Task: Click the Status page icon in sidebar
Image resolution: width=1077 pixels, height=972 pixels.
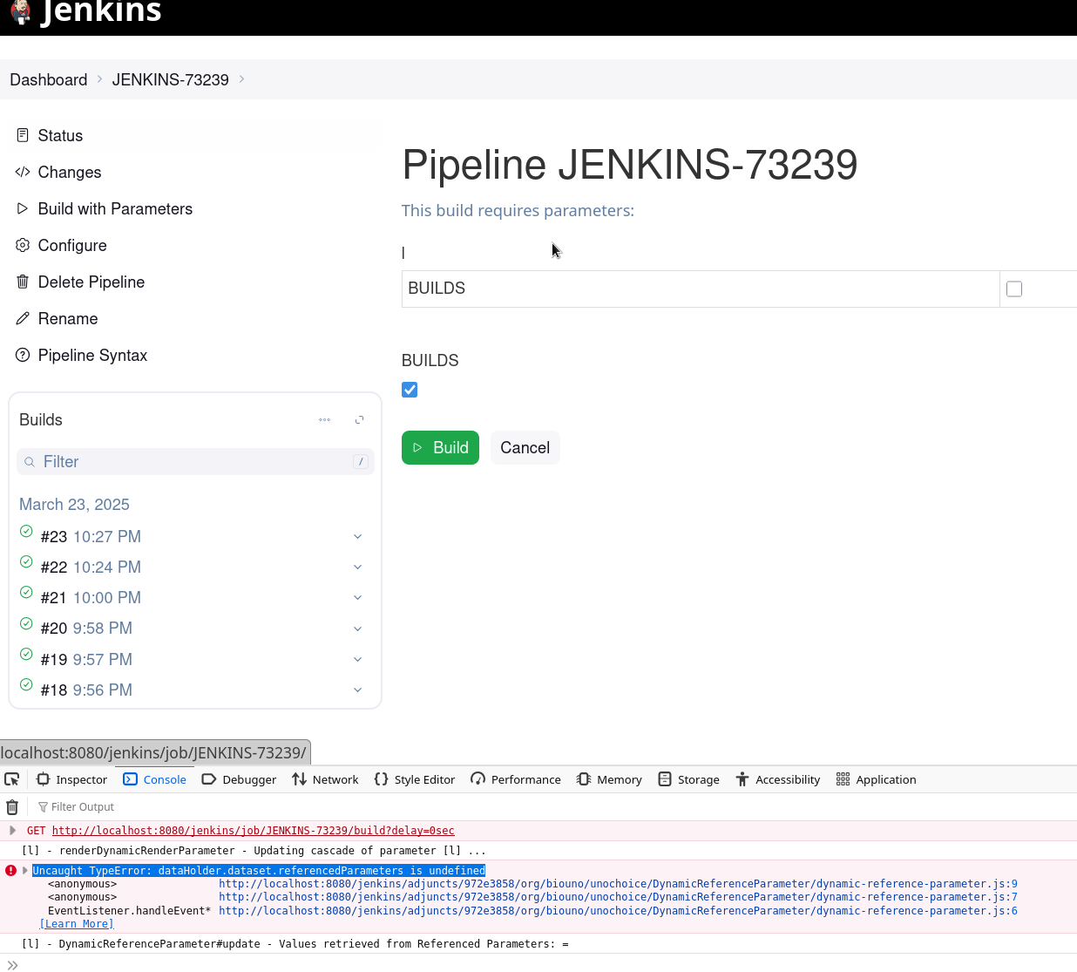Action: tap(23, 135)
